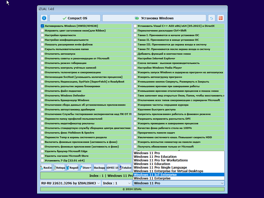Open the RU-RU 22631.3296 image dropdown
Viewport: 264px width, 198px height.
(71, 183)
